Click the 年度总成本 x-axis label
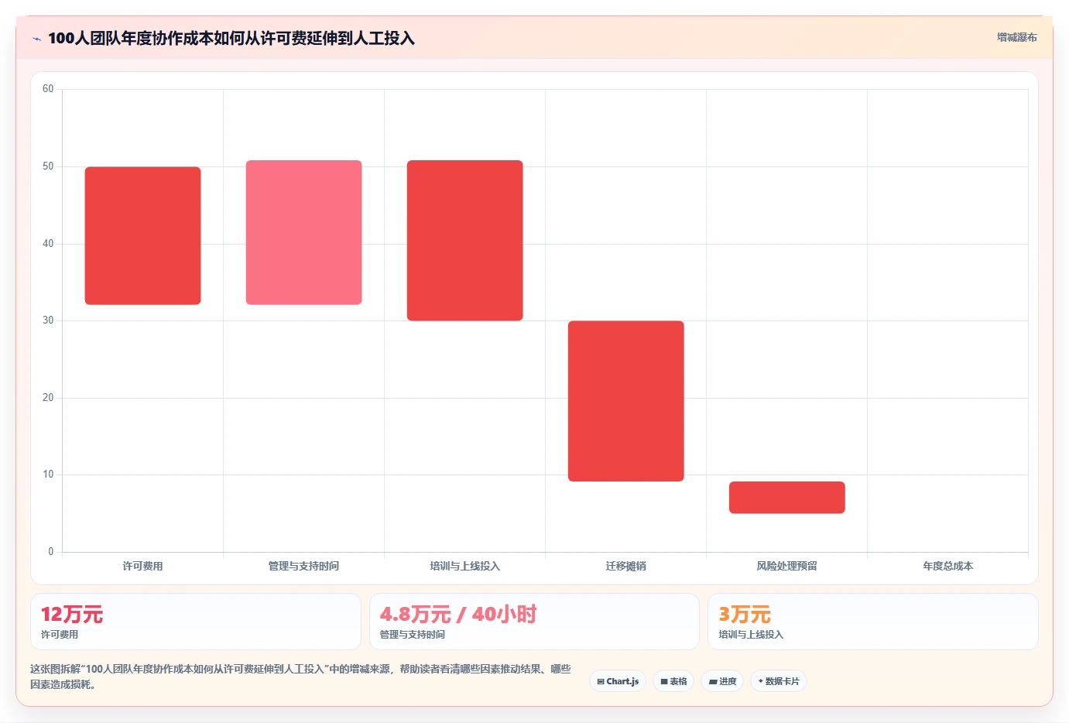 point(947,566)
